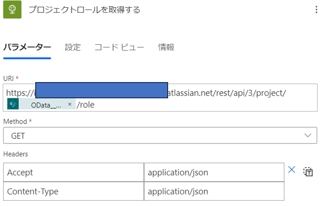
Task: Click the Accept header's application/json value
Action: [214, 172]
